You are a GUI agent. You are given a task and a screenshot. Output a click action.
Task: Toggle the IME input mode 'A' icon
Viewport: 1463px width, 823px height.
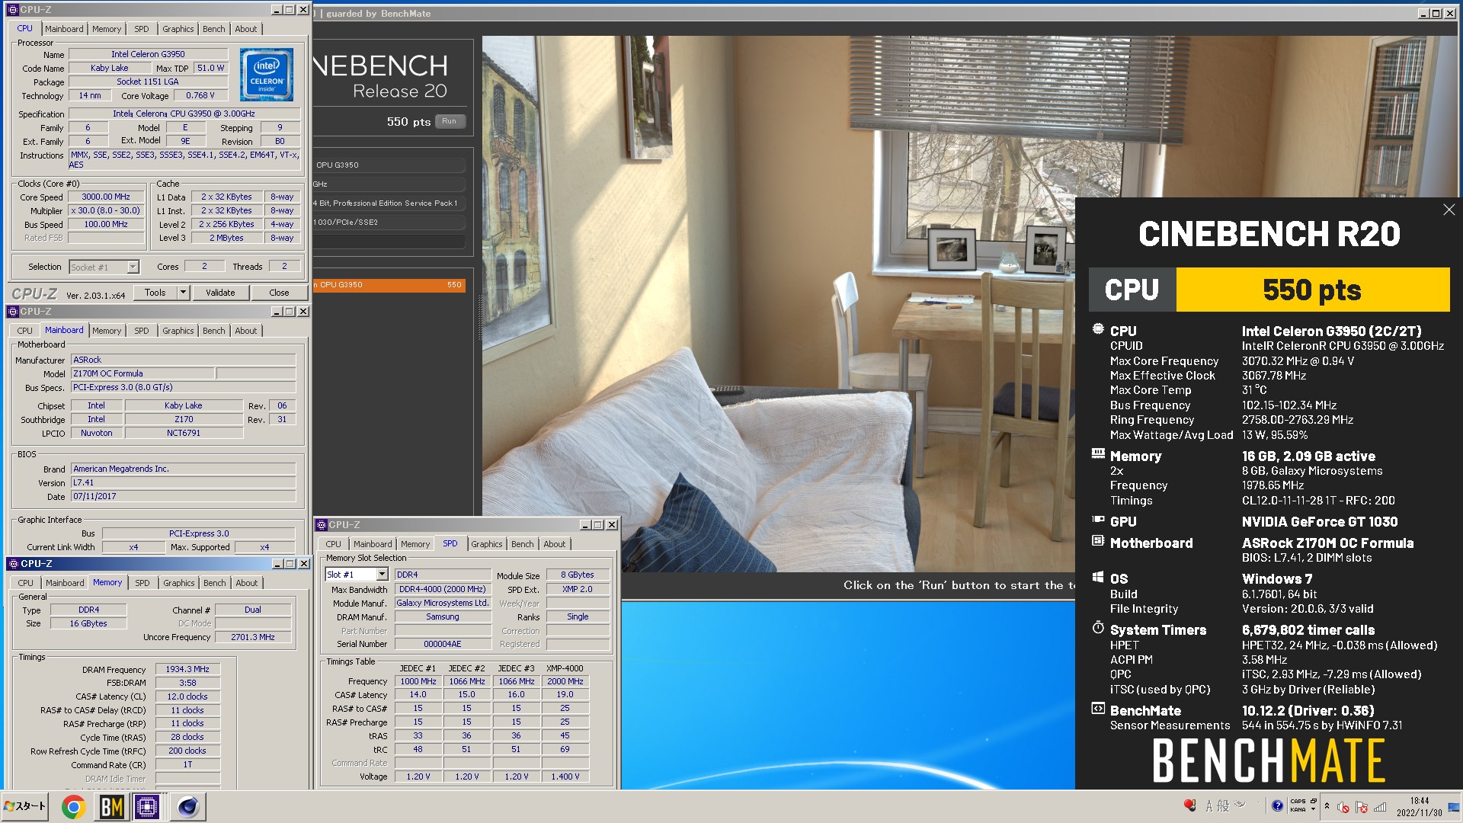click(x=1209, y=805)
